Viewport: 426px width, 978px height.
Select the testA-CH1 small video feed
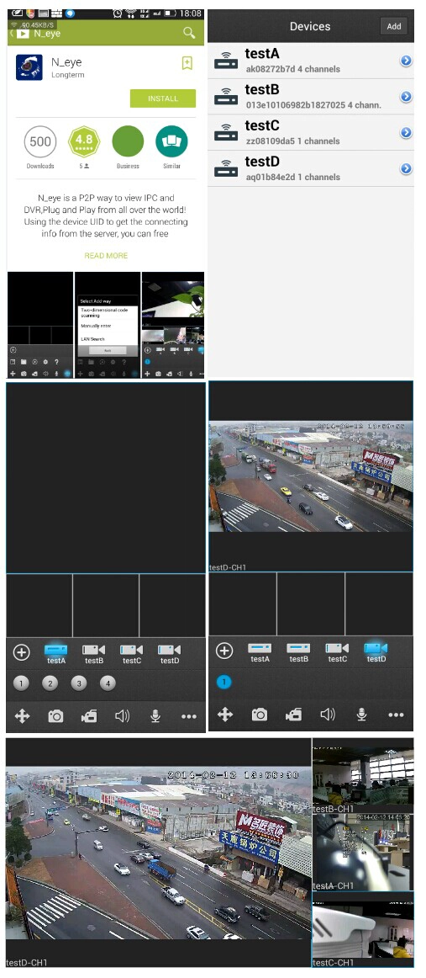point(362,852)
